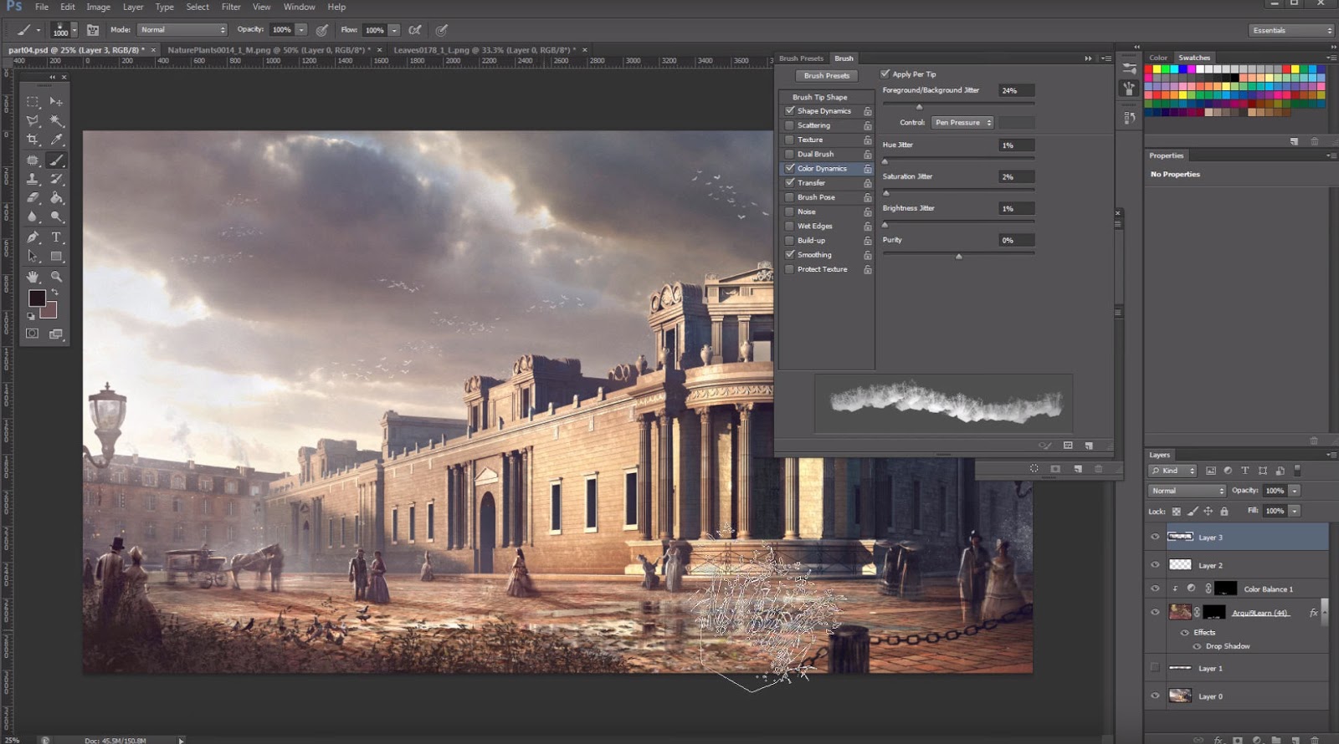Screen dimensions: 1339x744
Task: Hide Layer 2 visibility eye
Action: (1155, 565)
